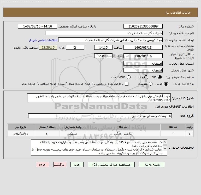Select the کالا radio button

(160, 77)
